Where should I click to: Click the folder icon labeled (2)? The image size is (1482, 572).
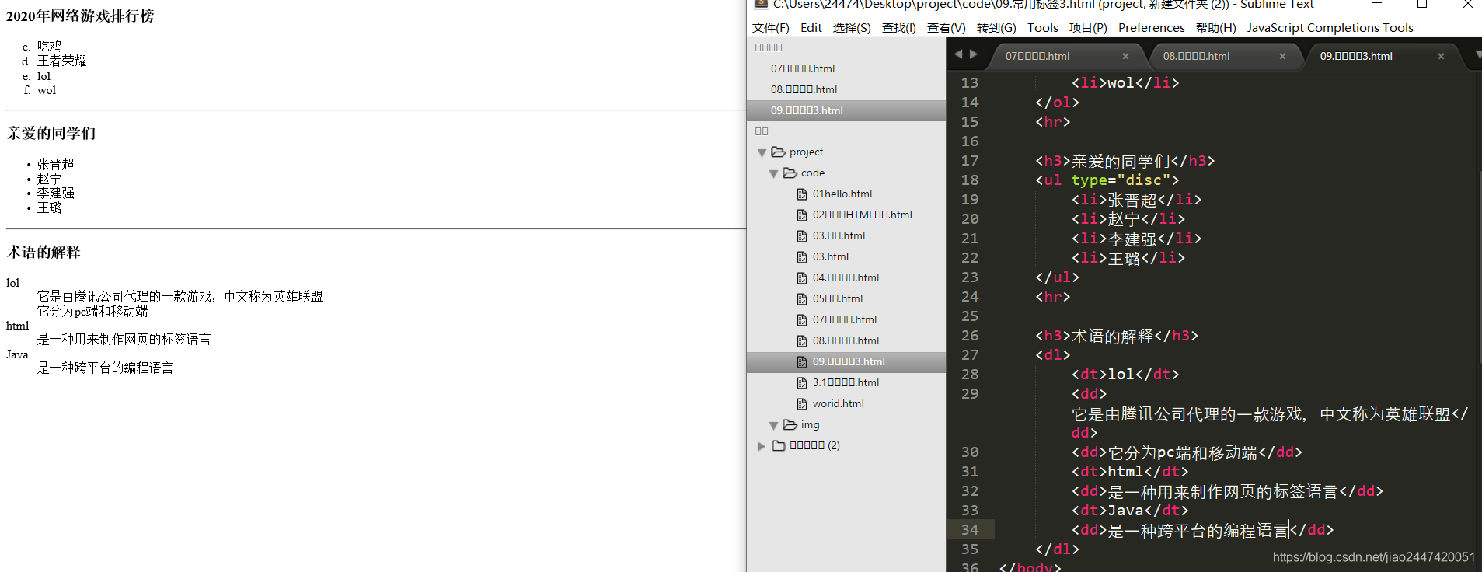pos(779,445)
